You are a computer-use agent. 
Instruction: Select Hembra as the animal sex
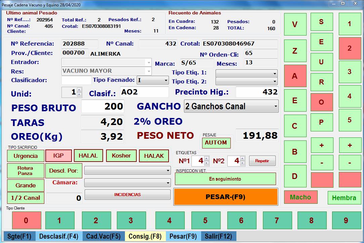[344, 198]
